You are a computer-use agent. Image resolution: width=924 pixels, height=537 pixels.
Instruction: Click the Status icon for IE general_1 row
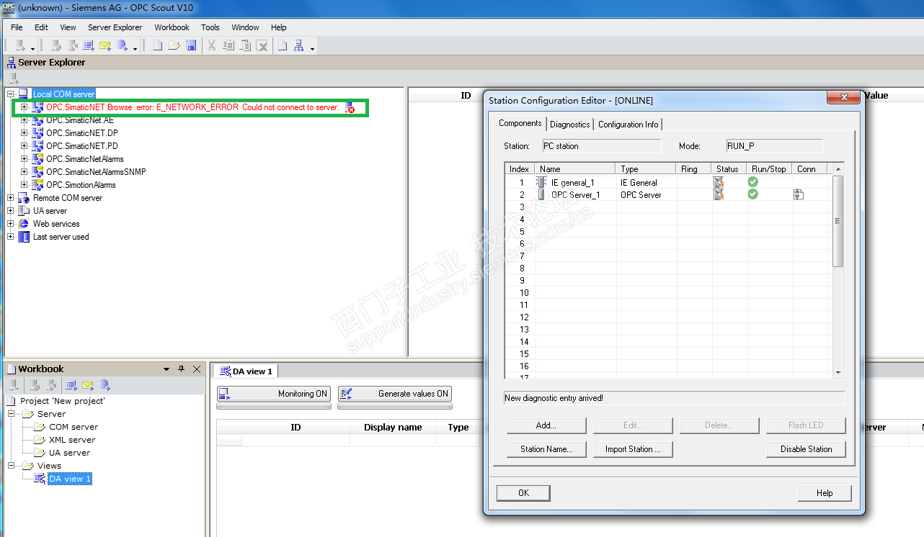coord(719,182)
